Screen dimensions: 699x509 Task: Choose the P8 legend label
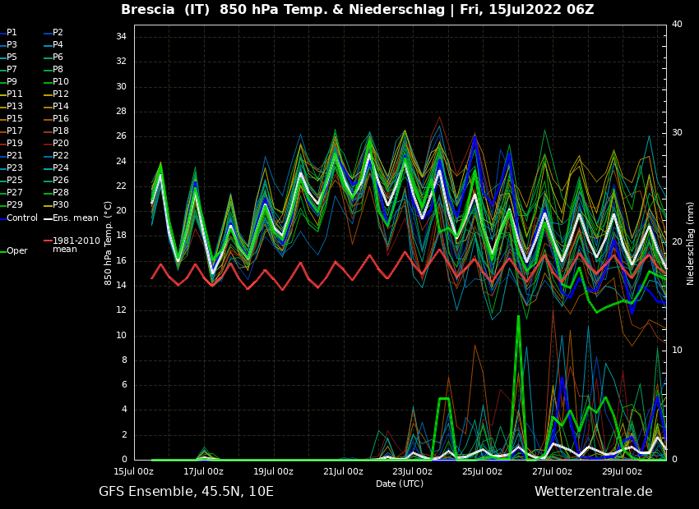pyautogui.click(x=58, y=70)
